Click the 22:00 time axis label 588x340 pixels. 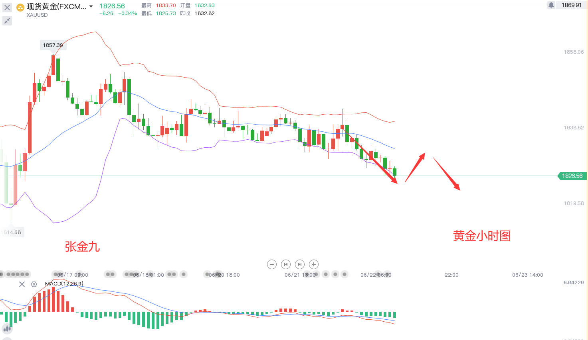click(x=451, y=275)
